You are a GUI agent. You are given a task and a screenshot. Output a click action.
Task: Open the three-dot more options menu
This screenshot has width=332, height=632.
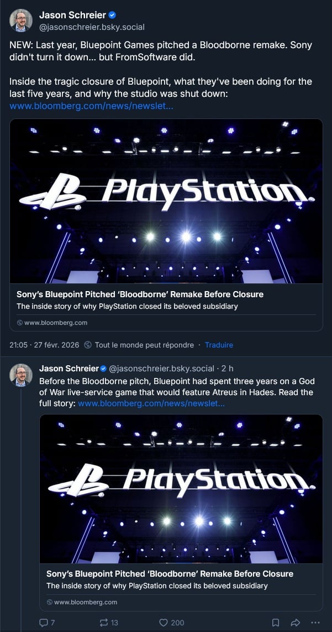tap(315, 623)
